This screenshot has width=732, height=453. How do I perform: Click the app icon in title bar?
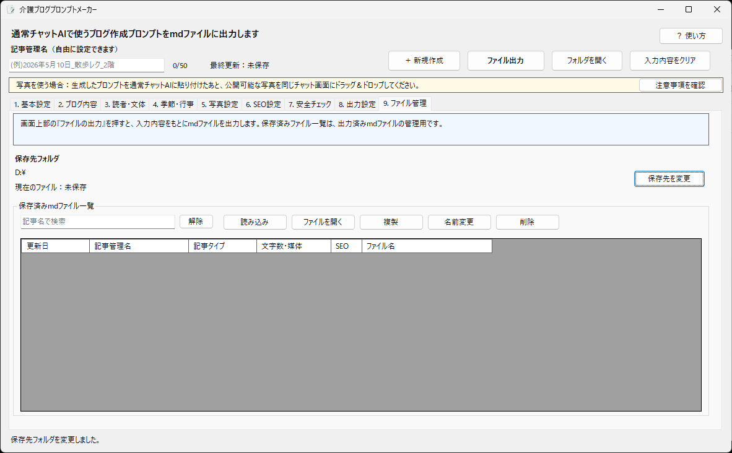(x=11, y=9)
